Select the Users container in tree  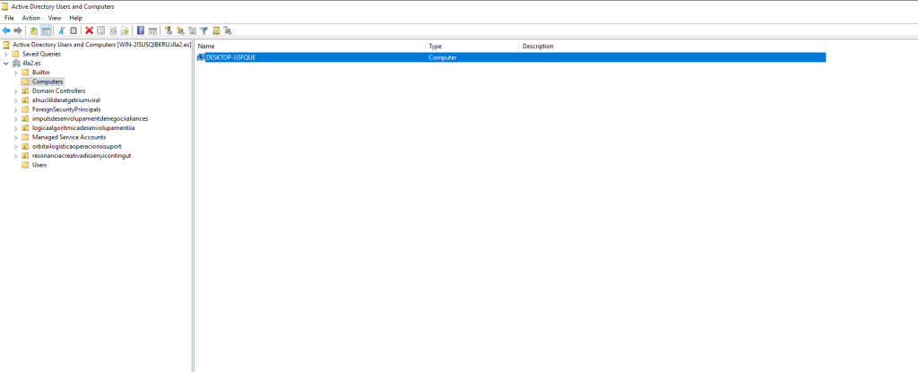click(x=39, y=165)
